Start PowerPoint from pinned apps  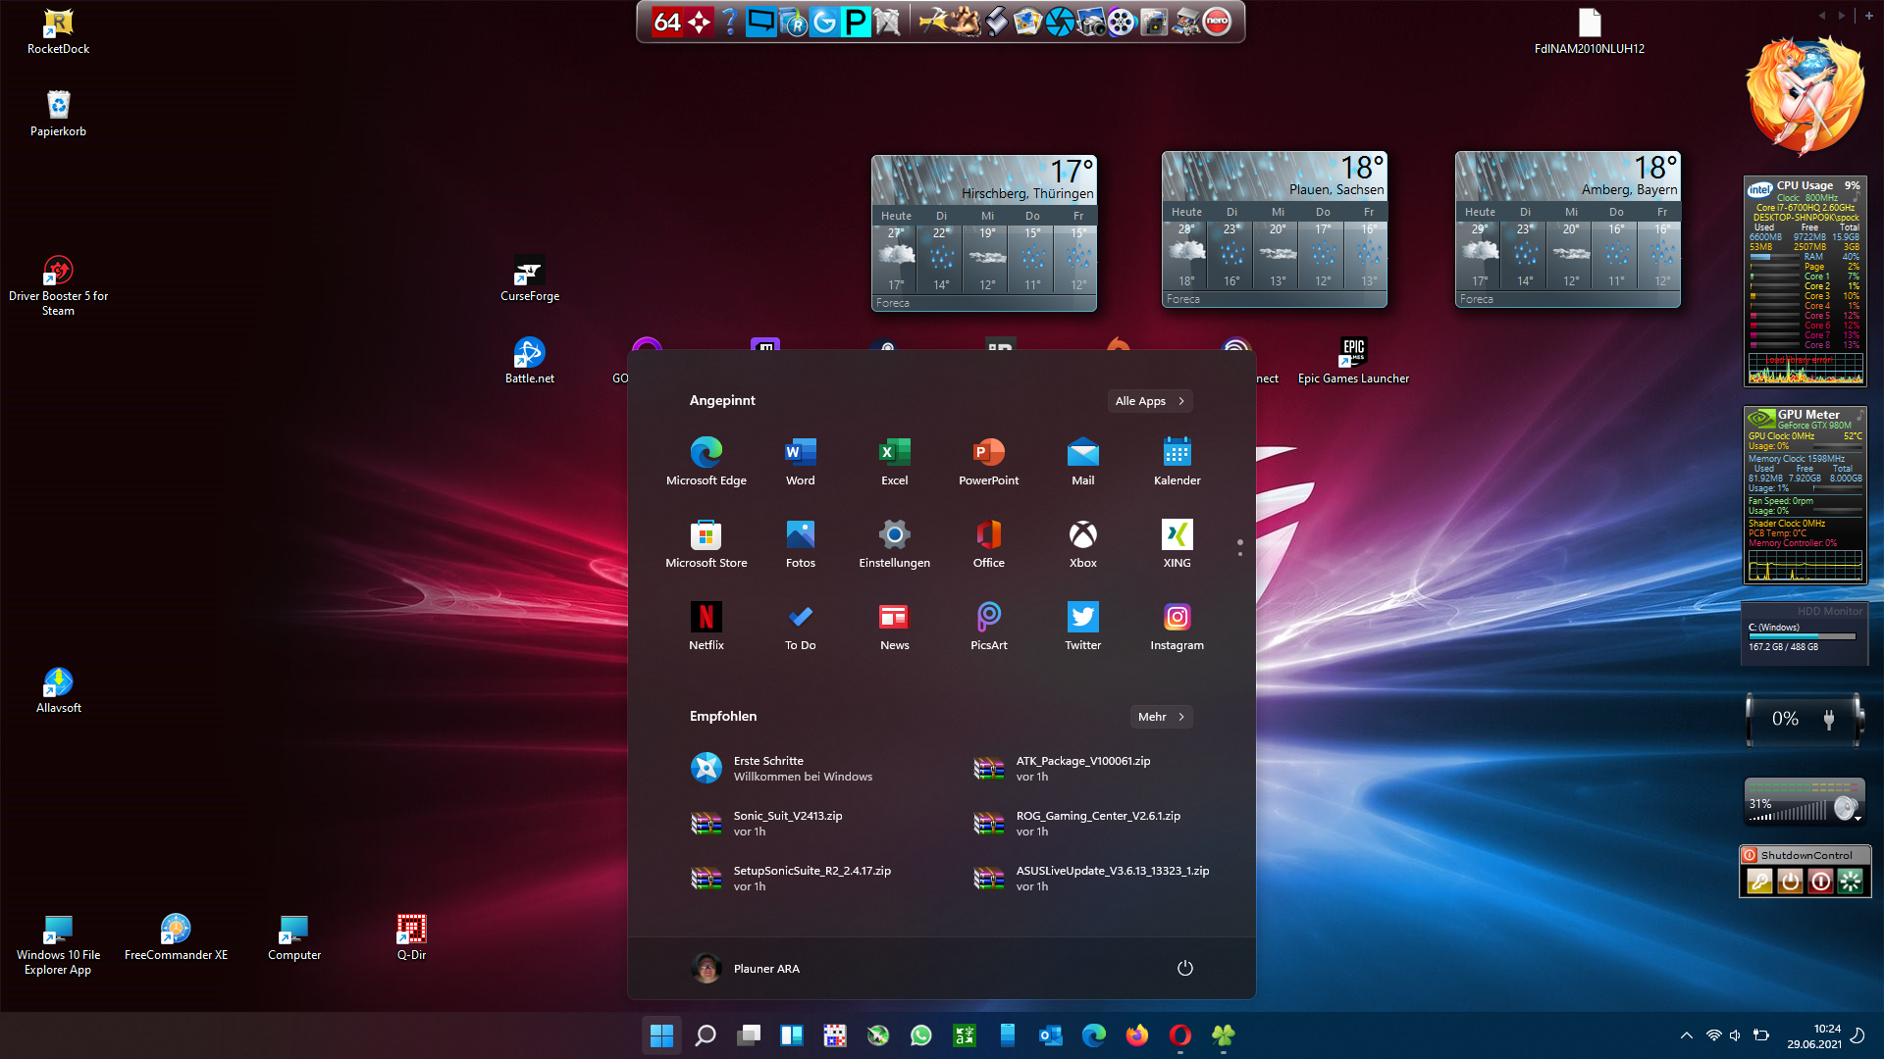click(x=989, y=461)
